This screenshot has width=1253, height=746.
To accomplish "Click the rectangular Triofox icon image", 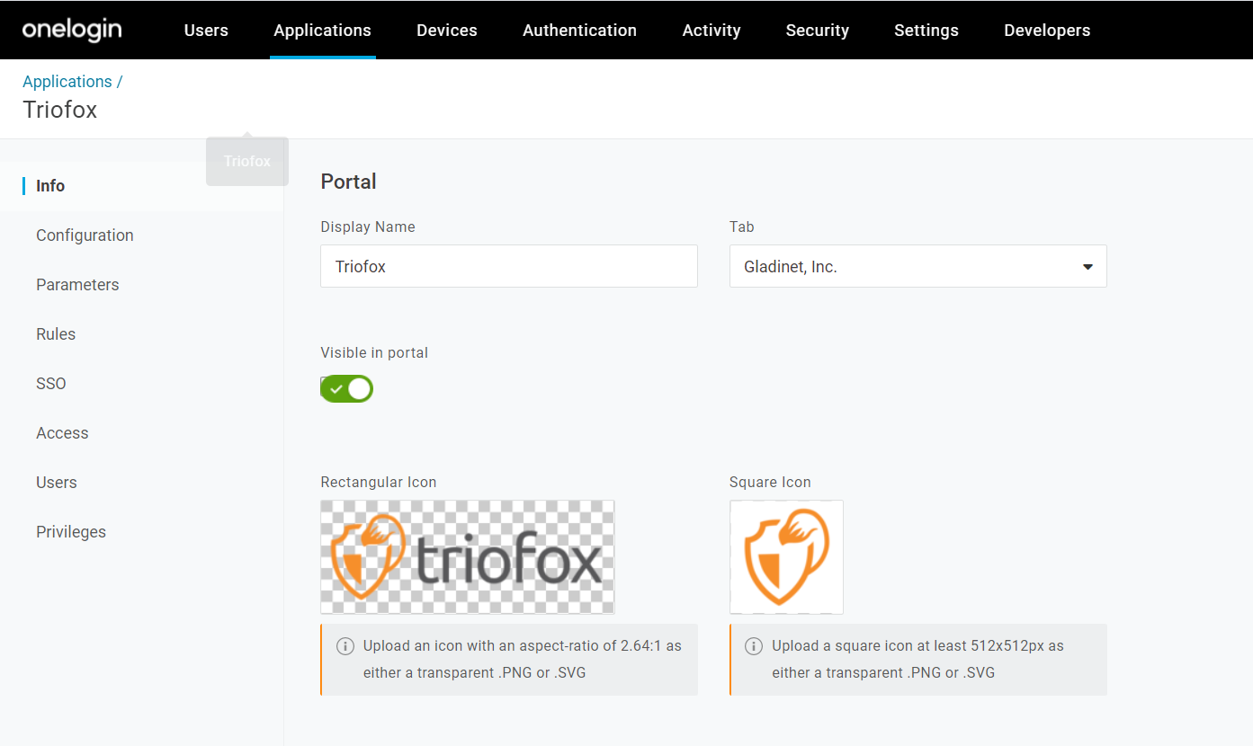I will point(468,557).
